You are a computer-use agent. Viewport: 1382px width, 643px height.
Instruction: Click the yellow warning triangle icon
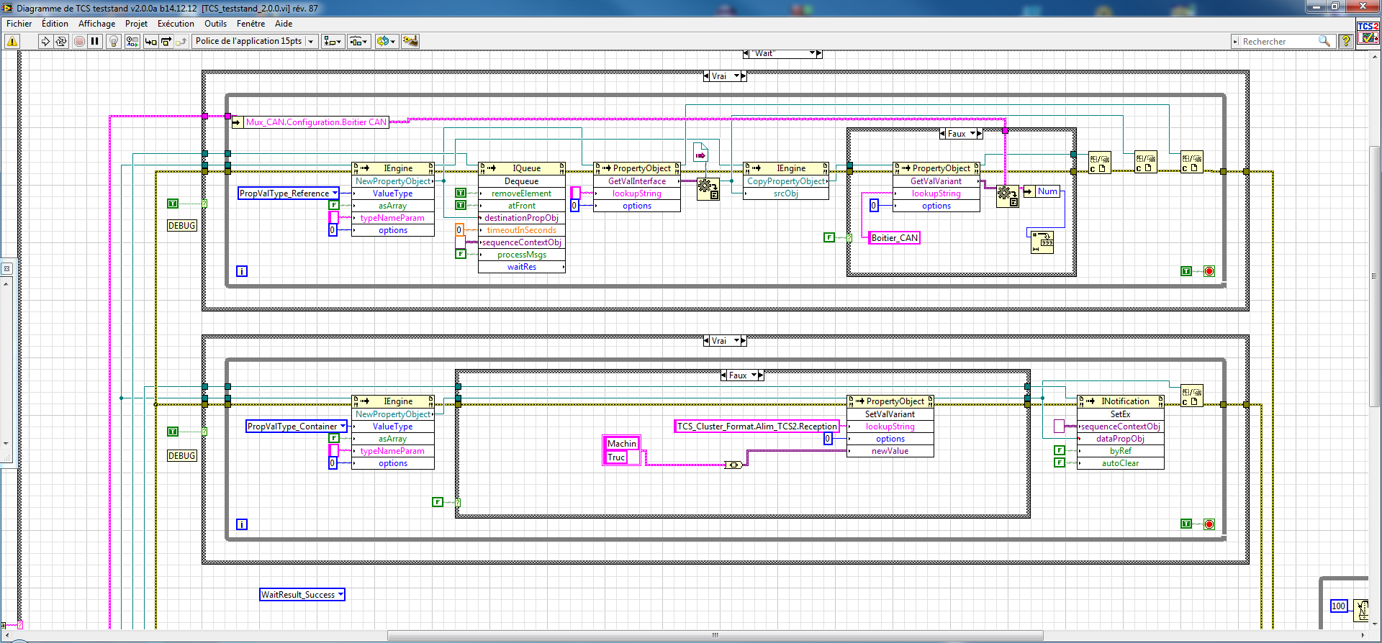pos(12,41)
